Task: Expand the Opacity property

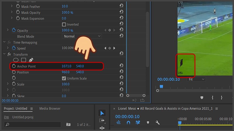Action: (x=8, y=30)
